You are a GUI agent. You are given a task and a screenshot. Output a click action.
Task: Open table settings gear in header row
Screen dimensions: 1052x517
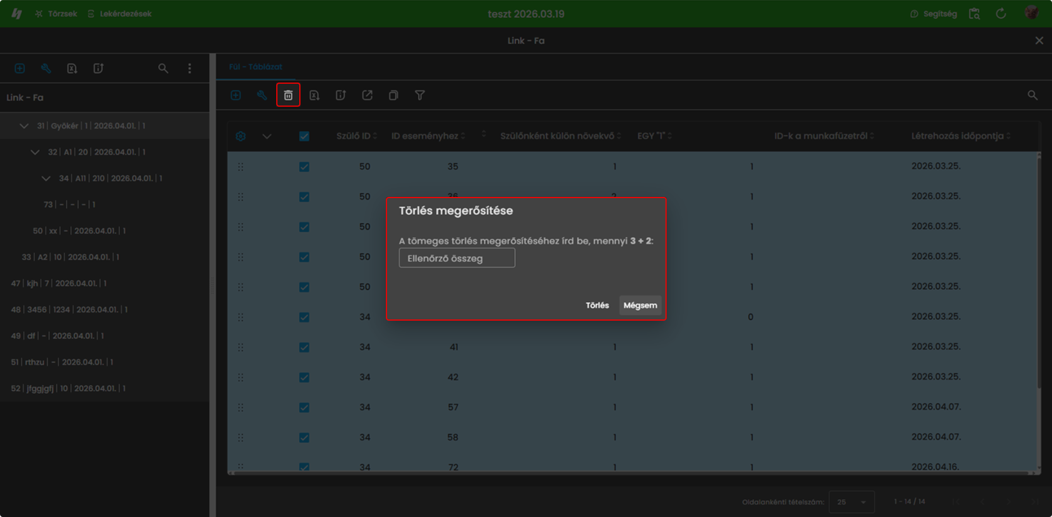click(240, 136)
